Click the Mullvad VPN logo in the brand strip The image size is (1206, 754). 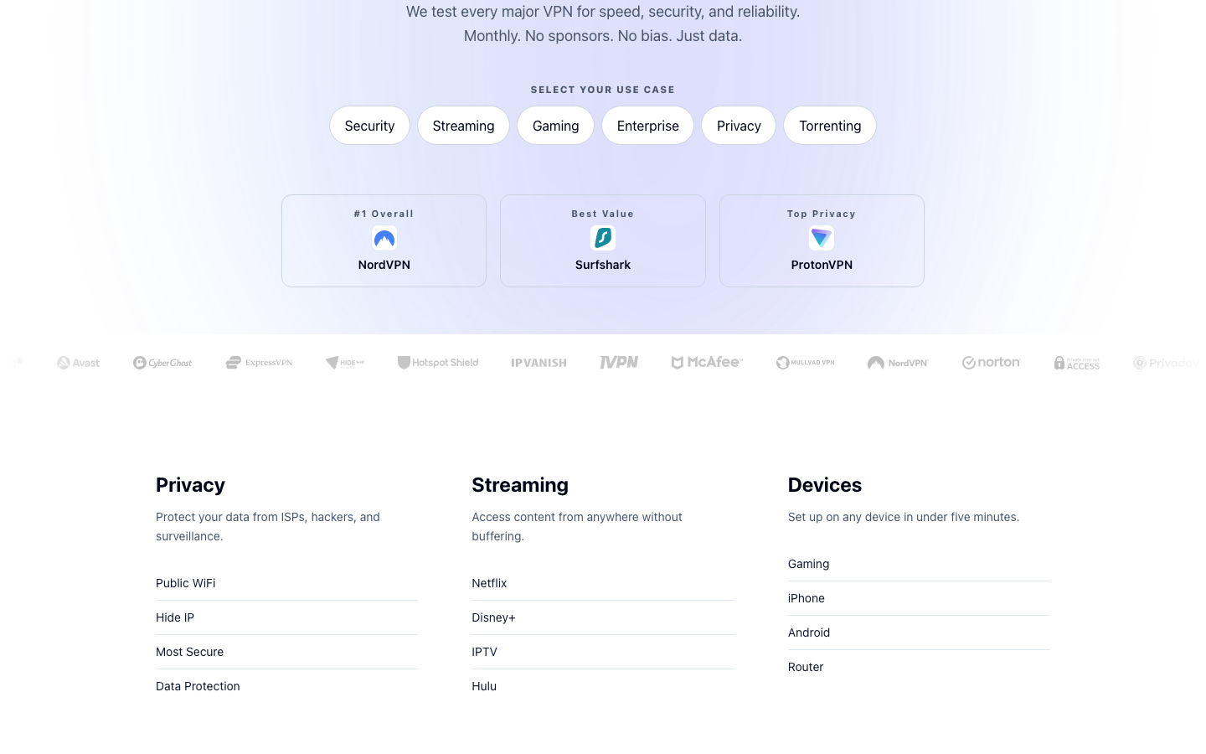click(x=806, y=363)
